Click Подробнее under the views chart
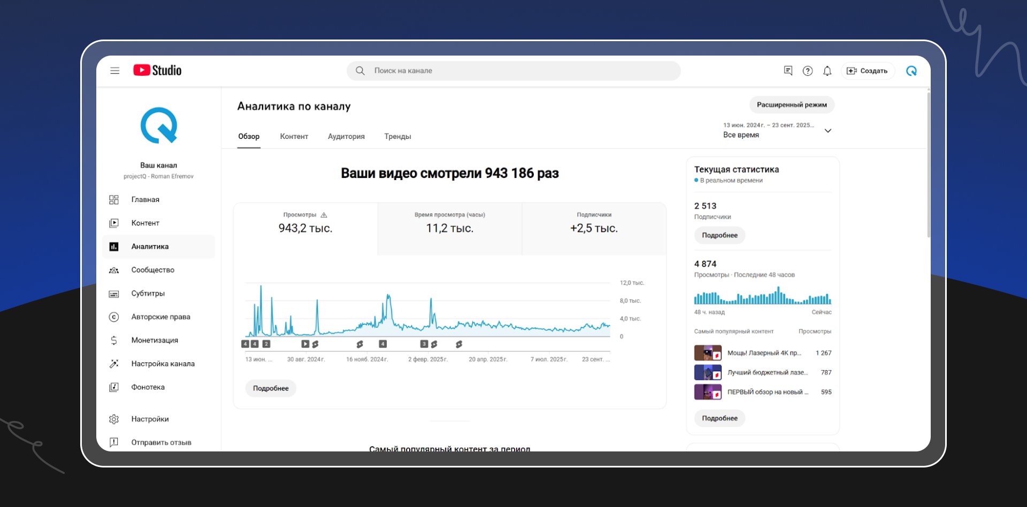 point(271,388)
